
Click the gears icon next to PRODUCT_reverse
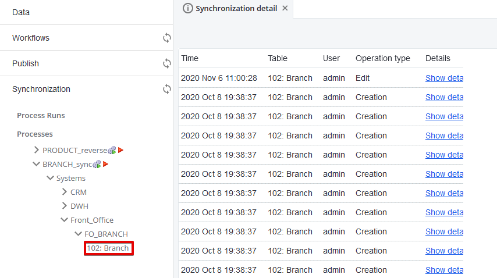112,150
